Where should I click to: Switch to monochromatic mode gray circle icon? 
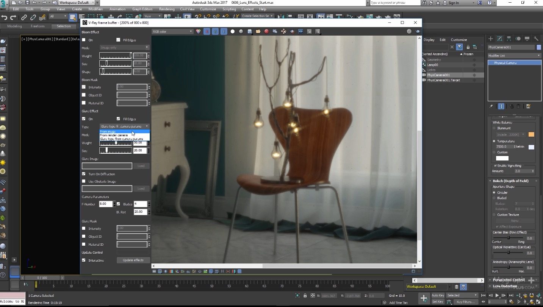coord(241,31)
